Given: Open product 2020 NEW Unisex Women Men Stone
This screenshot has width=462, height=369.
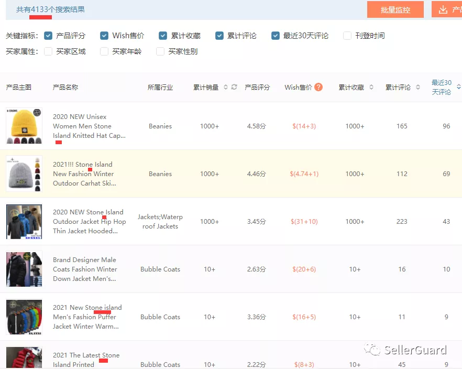Looking at the screenshot, I should 89,126.
